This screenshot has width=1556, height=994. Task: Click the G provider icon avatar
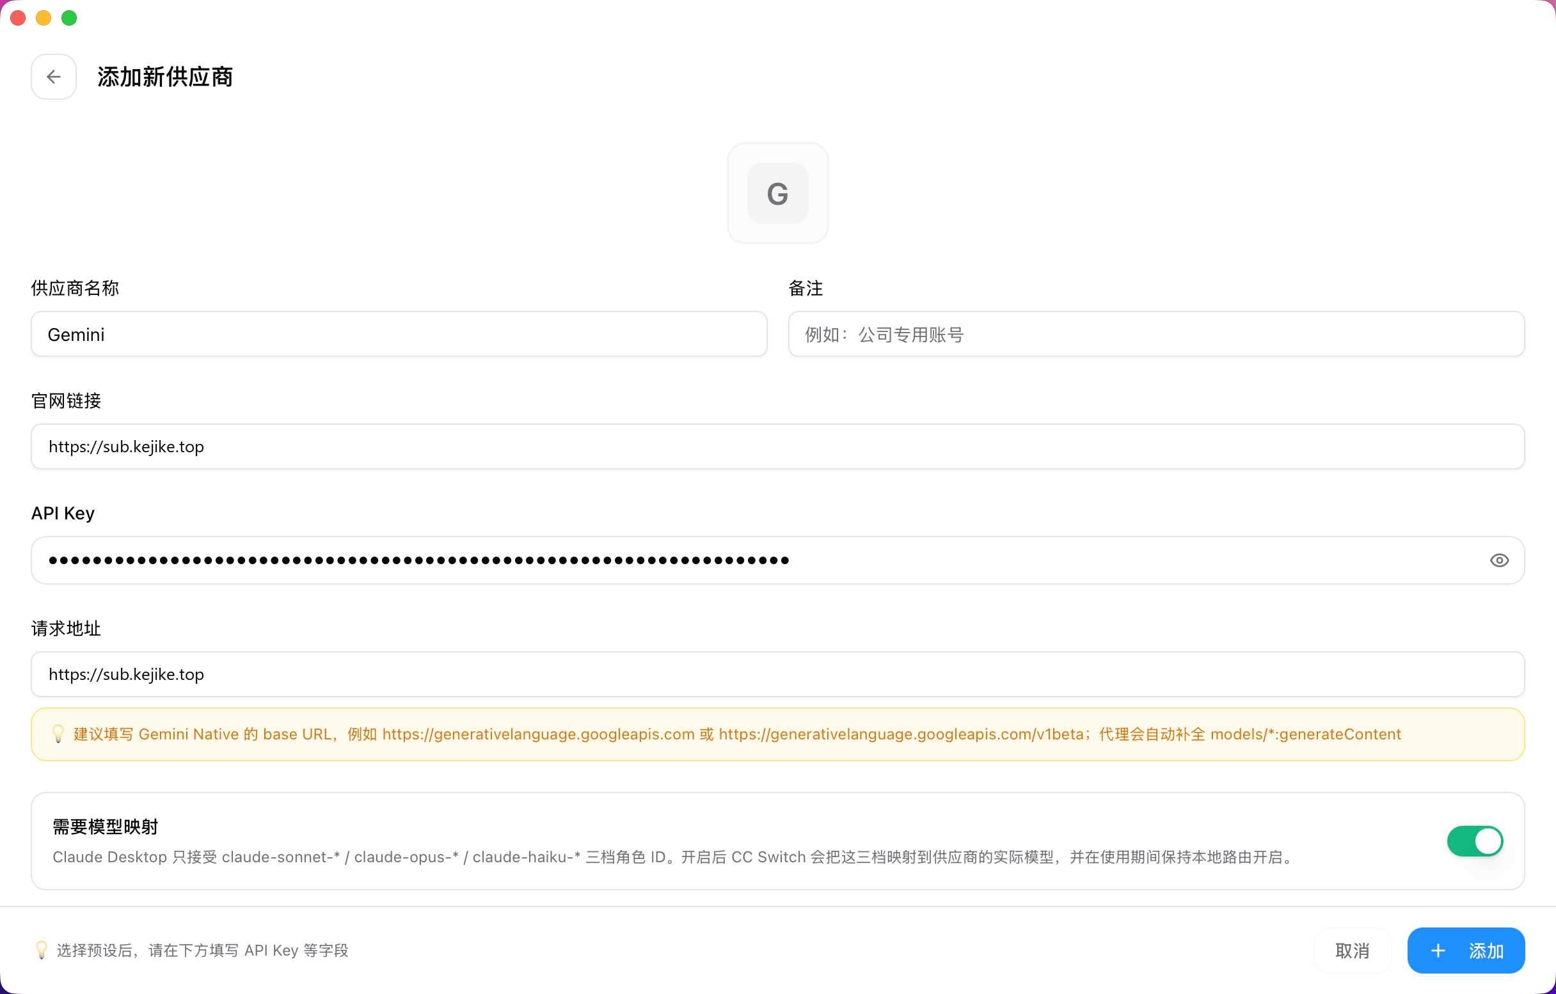point(777,193)
